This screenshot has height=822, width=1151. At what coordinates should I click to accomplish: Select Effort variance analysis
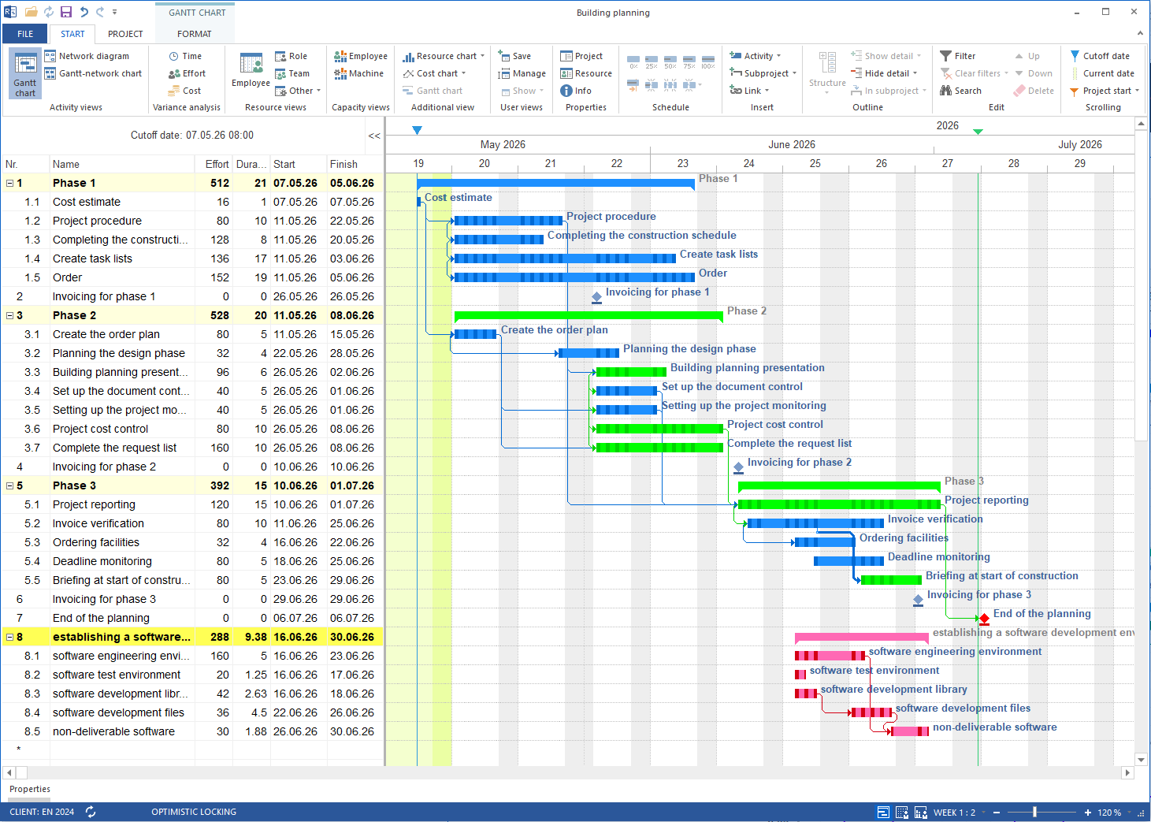187,73
